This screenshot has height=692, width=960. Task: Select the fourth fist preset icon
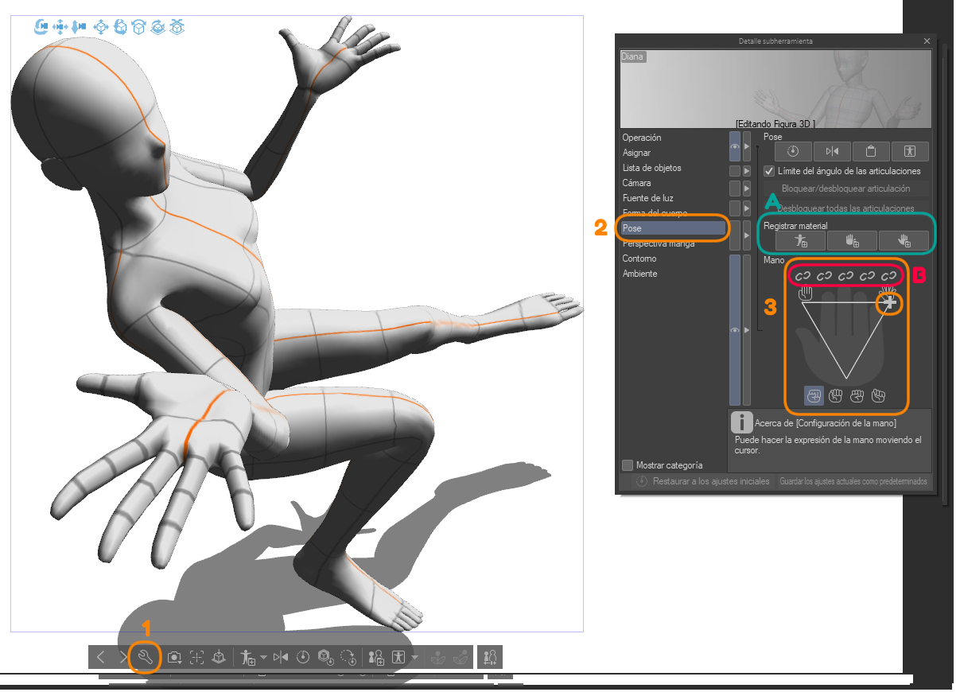click(879, 395)
